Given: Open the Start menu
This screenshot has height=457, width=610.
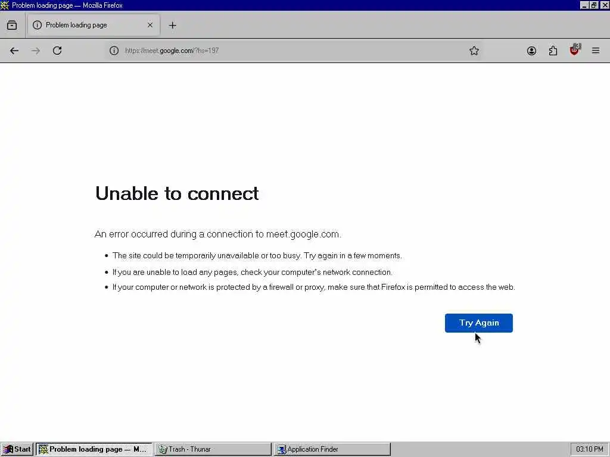Looking at the screenshot, I should [17, 449].
